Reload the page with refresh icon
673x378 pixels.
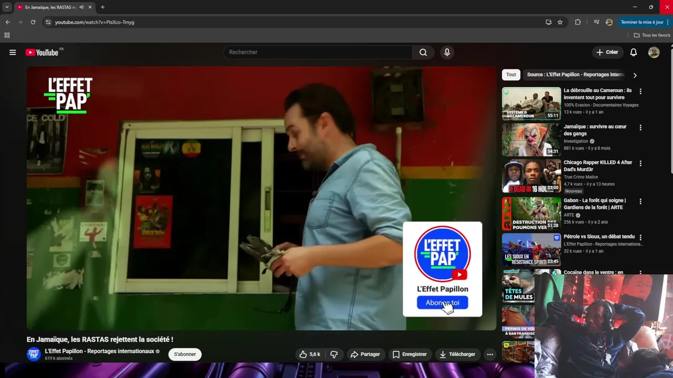(33, 22)
